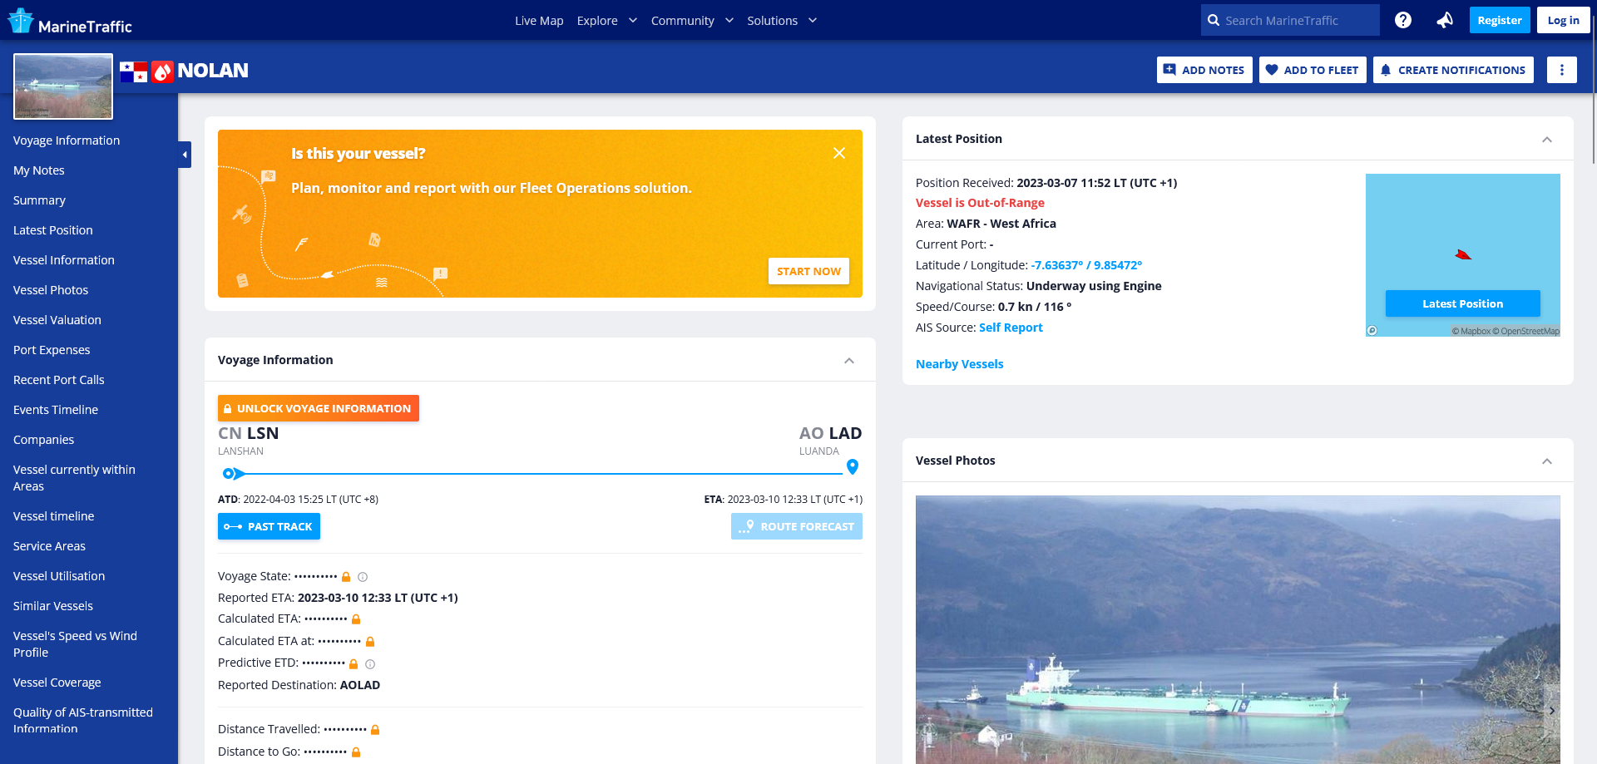Screen dimensions: 1597x764
Task: Open the help question mark icon
Action: click(x=1402, y=20)
